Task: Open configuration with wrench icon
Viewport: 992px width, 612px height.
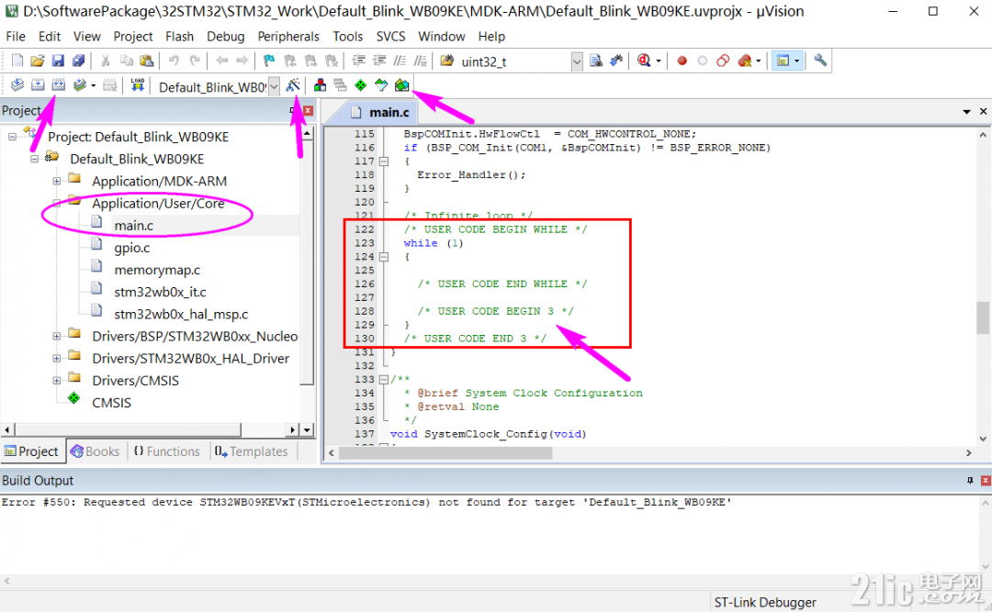Action: point(820,61)
